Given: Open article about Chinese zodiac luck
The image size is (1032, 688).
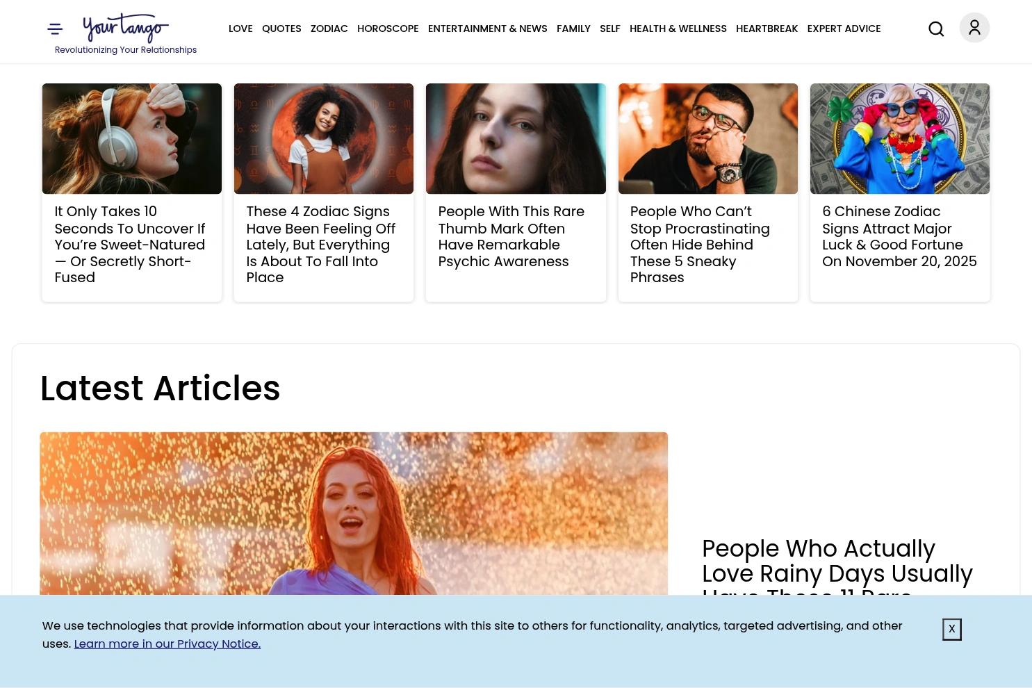Looking at the screenshot, I should pos(899,236).
